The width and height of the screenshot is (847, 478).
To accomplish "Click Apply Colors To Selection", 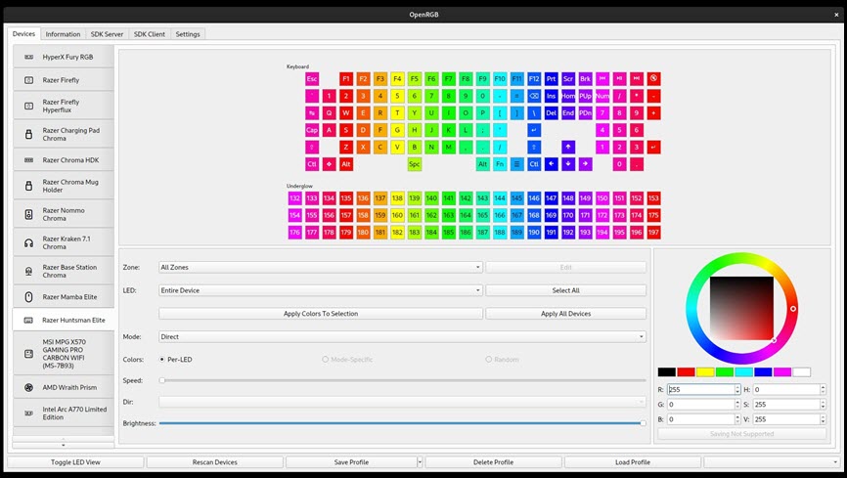I will 321,314.
